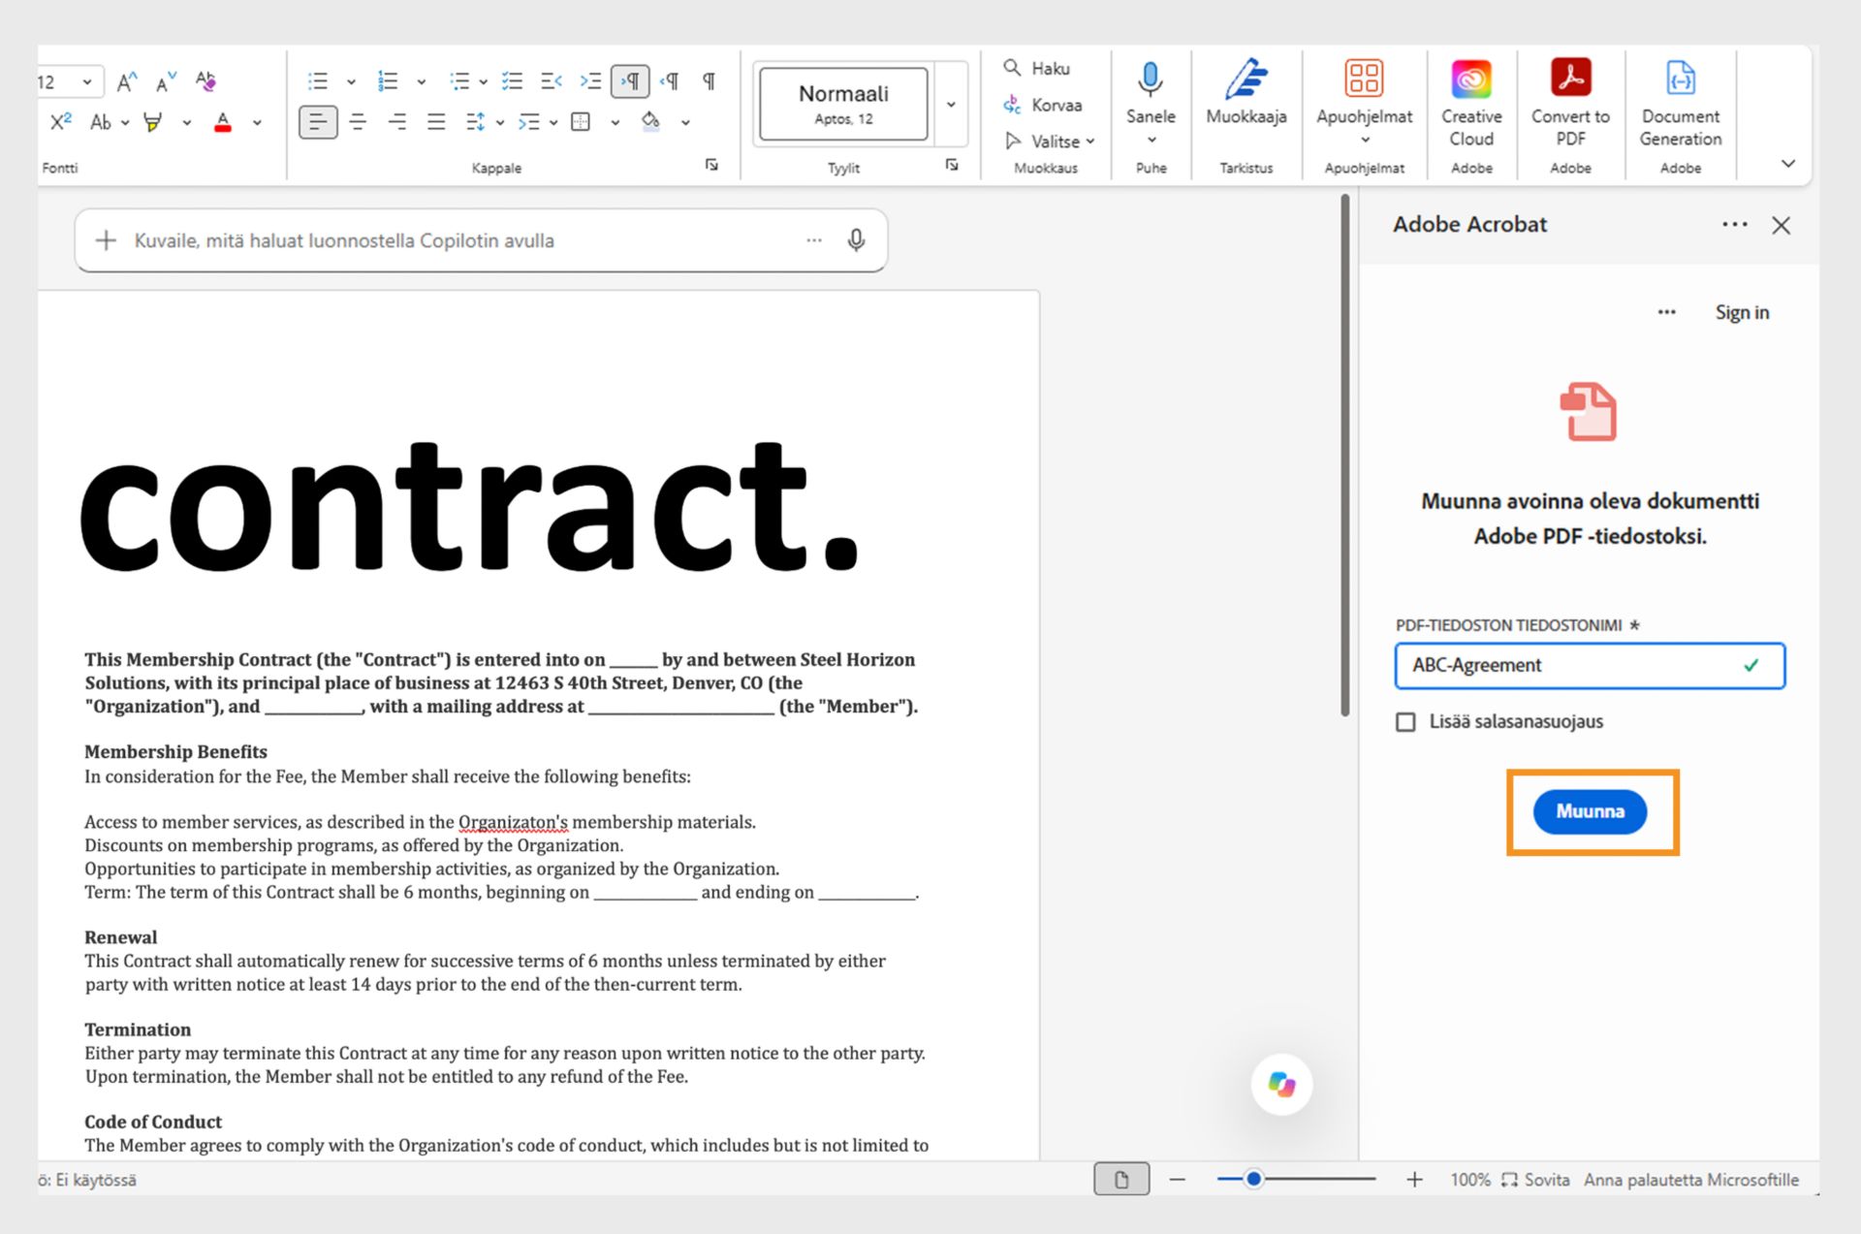Click the blue Muunna button

click(x=1590, y=811)
